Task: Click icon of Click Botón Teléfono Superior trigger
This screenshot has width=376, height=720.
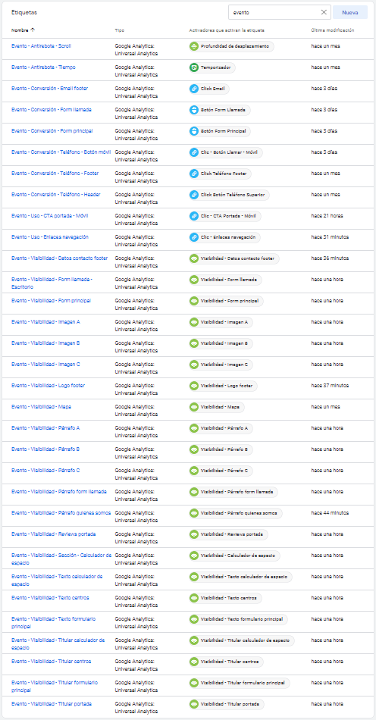Action: click(x=194, y=195)
